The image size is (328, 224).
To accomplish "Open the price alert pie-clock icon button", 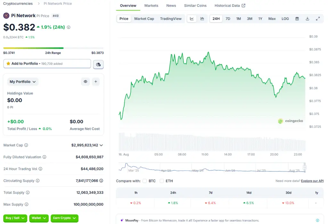I will [98, 64].
